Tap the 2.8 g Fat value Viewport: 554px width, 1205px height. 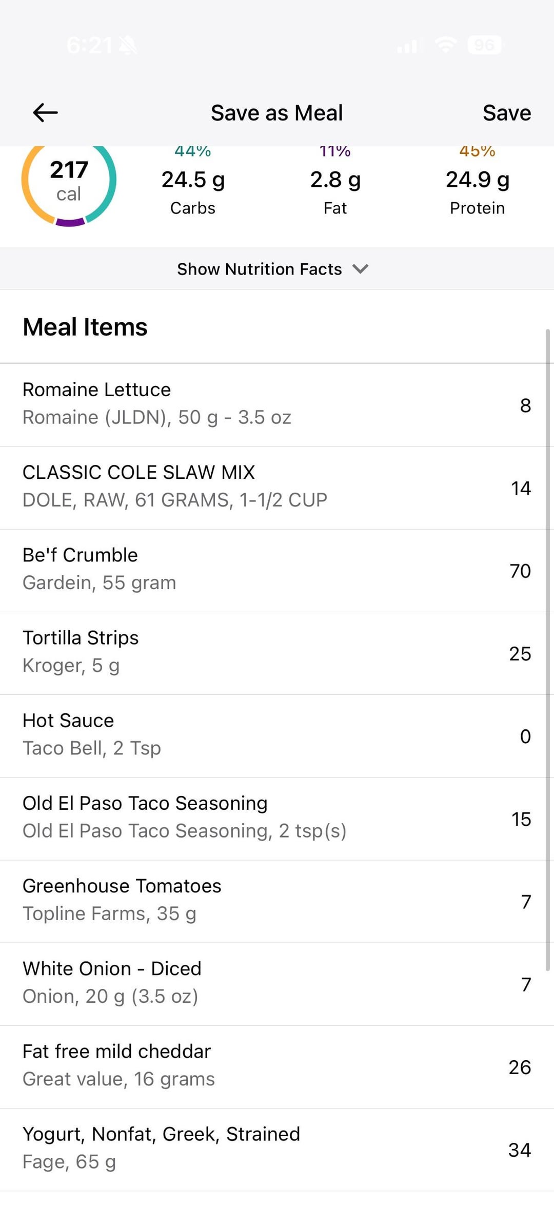(335, 180)
